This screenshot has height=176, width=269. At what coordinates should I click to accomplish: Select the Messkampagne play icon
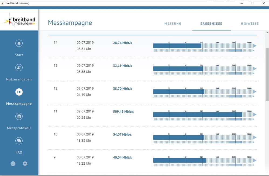pyautogui.click(x=19, y=92)
